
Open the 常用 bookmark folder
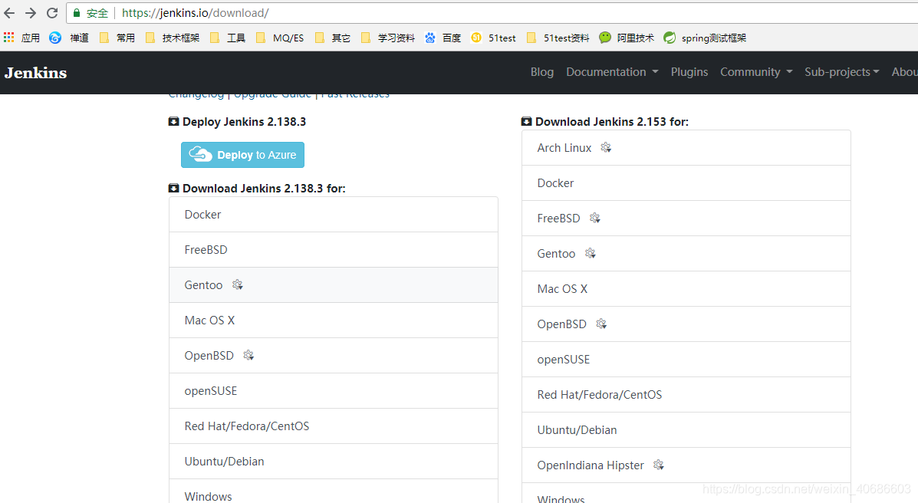click(x=117, y=38)
